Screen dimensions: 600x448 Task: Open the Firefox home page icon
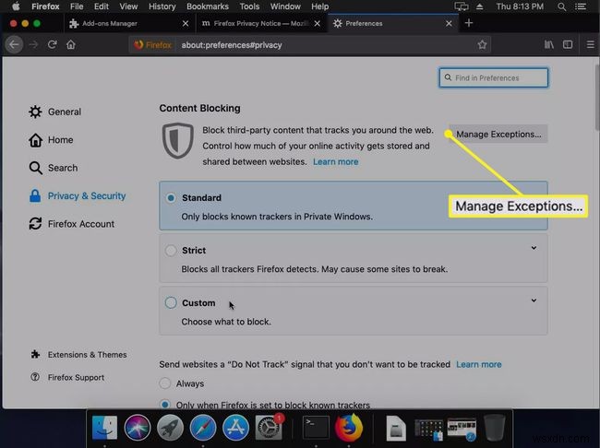(x=71, y=45)
